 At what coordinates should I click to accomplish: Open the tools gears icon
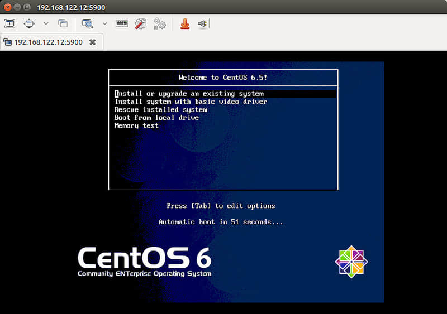coord(160,23)
